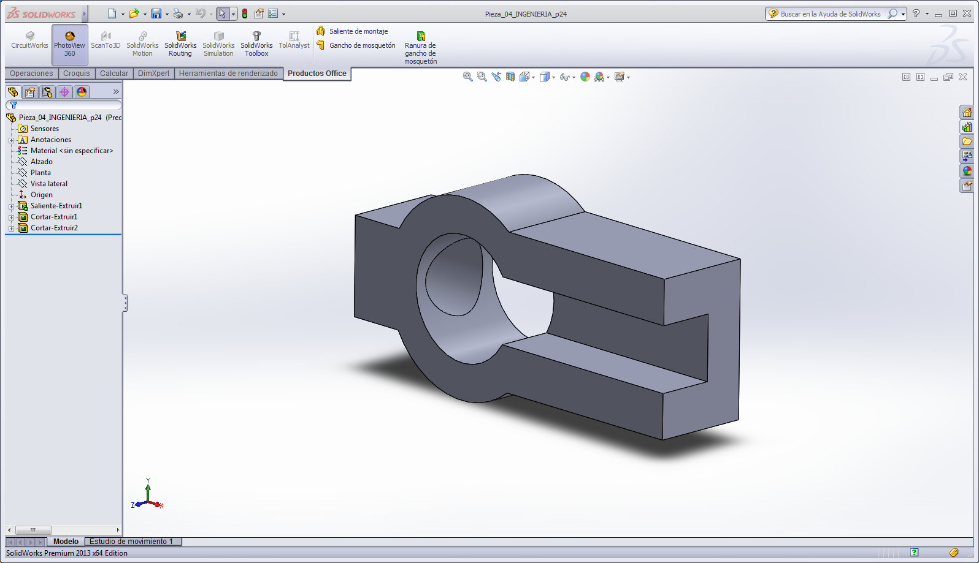The height and width of the screenshot is (563, 979).
Task: Open the DimXpertManager crosshair tab
Action: coord(64,92)
